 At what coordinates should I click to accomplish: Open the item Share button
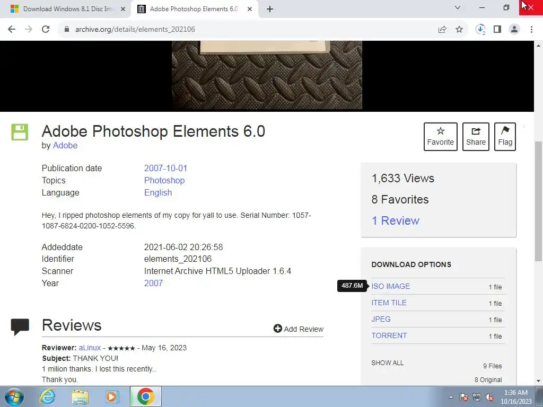(x=476, y=136)
